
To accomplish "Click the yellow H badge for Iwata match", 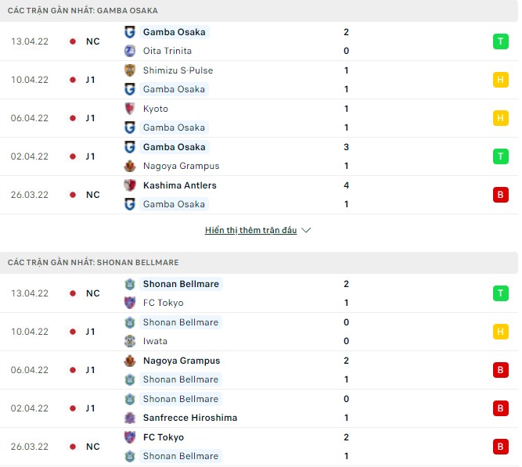I will (x=500, y=332).
